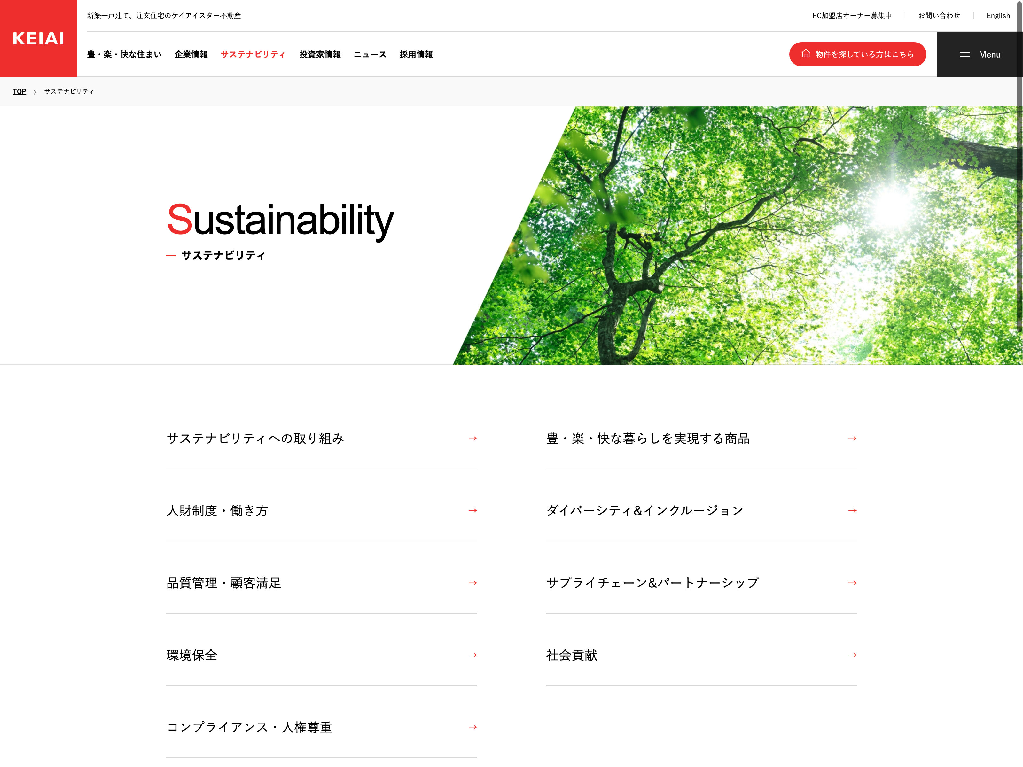The image size is (1023, 767).
Task: Select 投資家情報 navigation item
Action: 320,55
